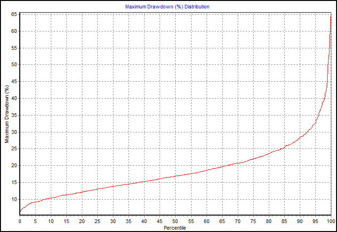The image size is (337, 232).
Task: Click value 25 on the Maximum Drawdown axis
Action: (14, 148)
